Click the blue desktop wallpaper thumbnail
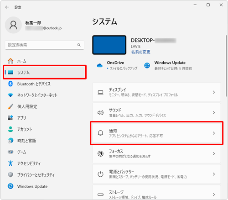The width and height of the screenshot is (228, 200). (x=109, y=45)
